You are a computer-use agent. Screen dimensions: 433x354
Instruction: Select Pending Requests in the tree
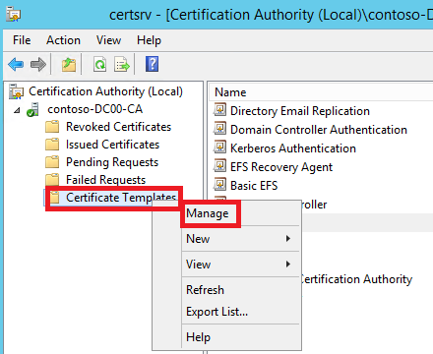112,162
